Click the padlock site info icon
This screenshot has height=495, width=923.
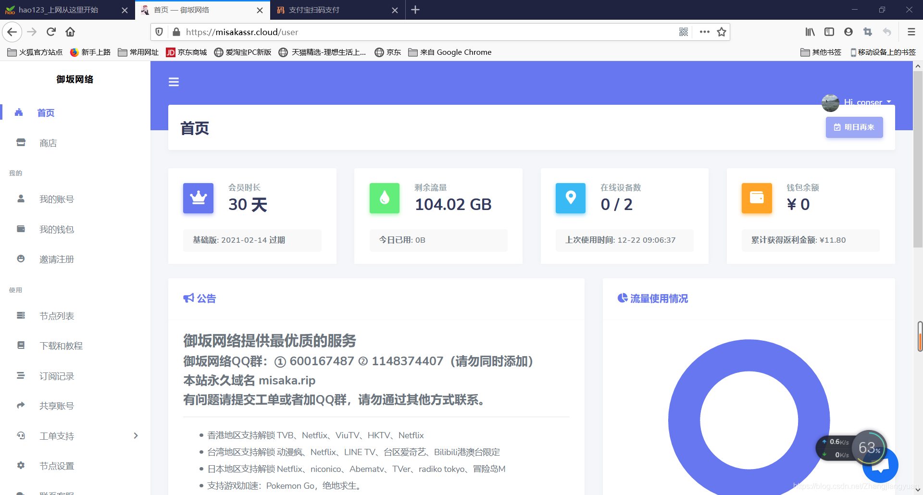pyautogui.click(x=176, y=32)
